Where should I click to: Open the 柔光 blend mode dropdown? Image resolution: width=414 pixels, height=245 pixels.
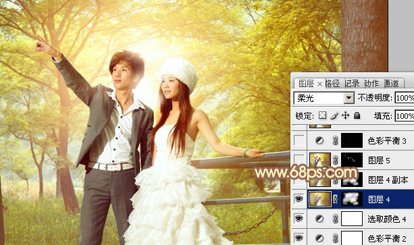324,98
